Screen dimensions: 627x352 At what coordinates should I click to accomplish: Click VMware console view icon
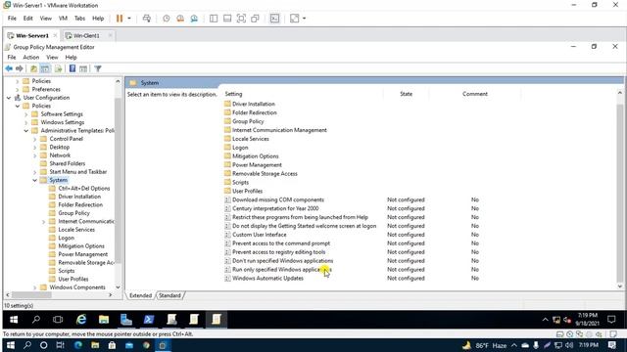coord(274,19)
